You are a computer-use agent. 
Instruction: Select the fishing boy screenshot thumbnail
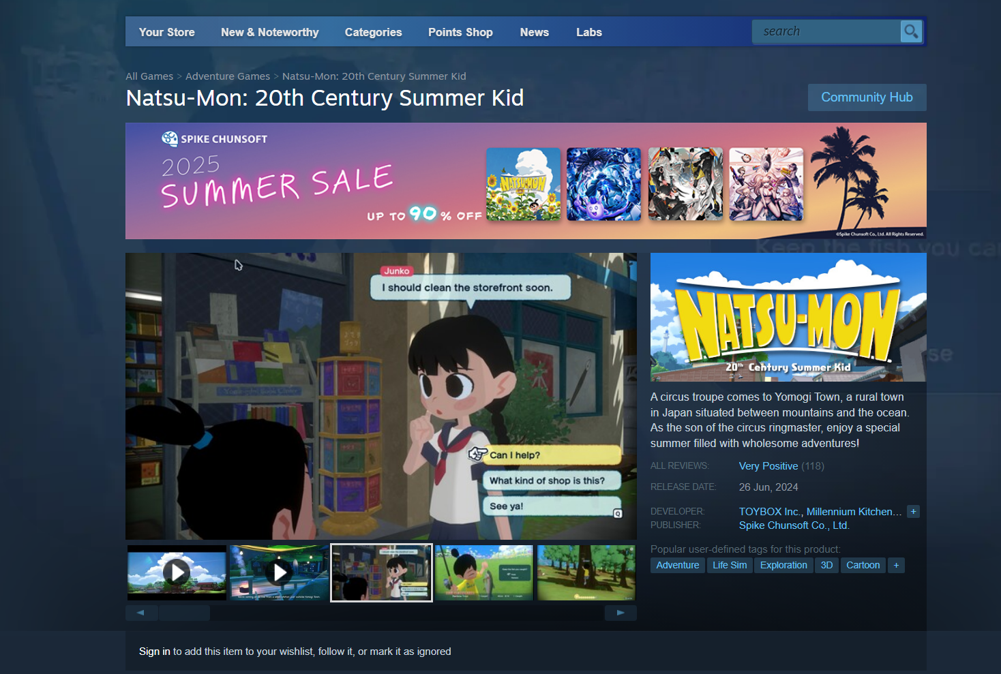click(484, 572)
